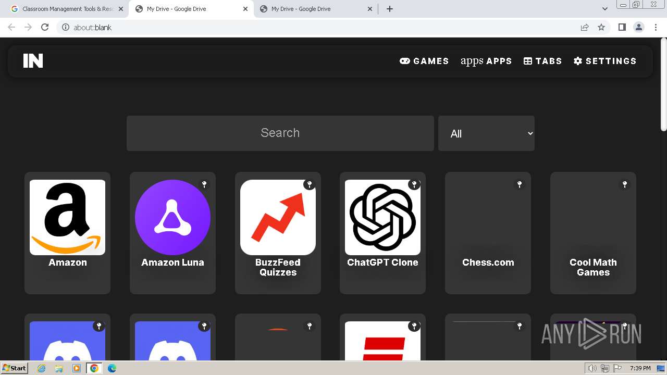Open the Amazon app tile icon
667x375 pixels.
[67, 217]
